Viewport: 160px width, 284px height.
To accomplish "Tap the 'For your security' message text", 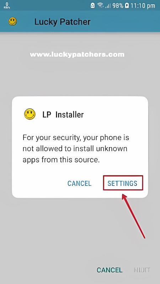I will 76,149.
